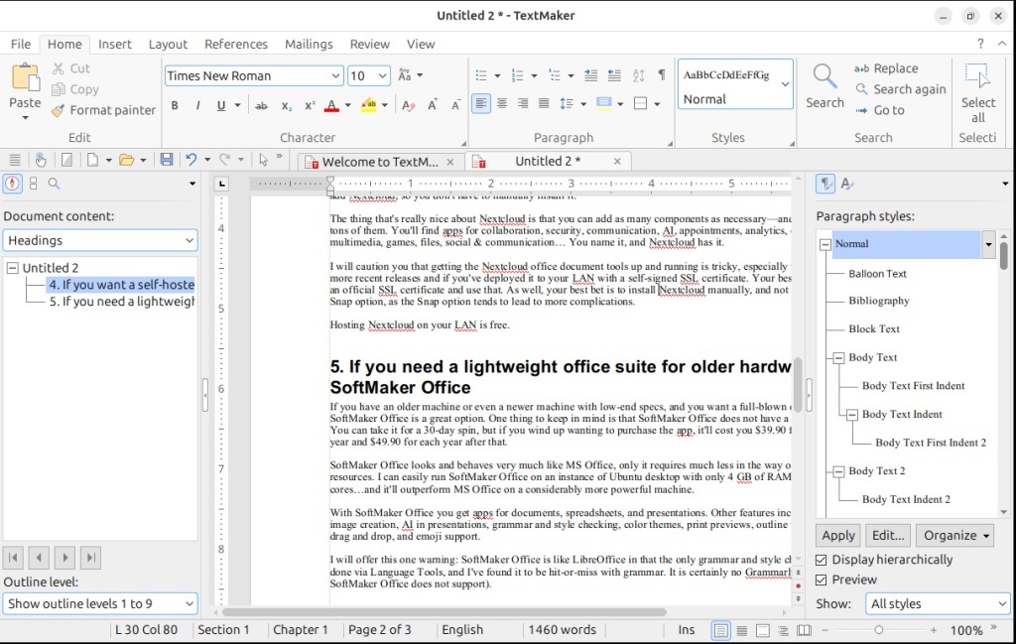1016x644 pixels.
Task: Expand the Styles gallery dropdown
Action: pyautogui.click(x=785, y=84)
